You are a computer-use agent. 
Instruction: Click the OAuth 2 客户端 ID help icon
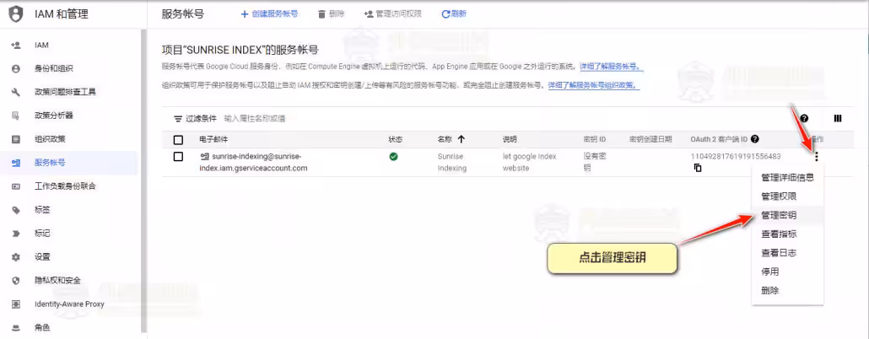(x=755, y=140)
